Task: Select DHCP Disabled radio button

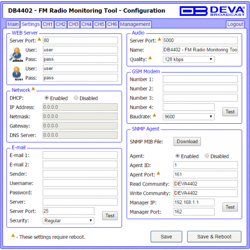Action: (x=76, y=97)
